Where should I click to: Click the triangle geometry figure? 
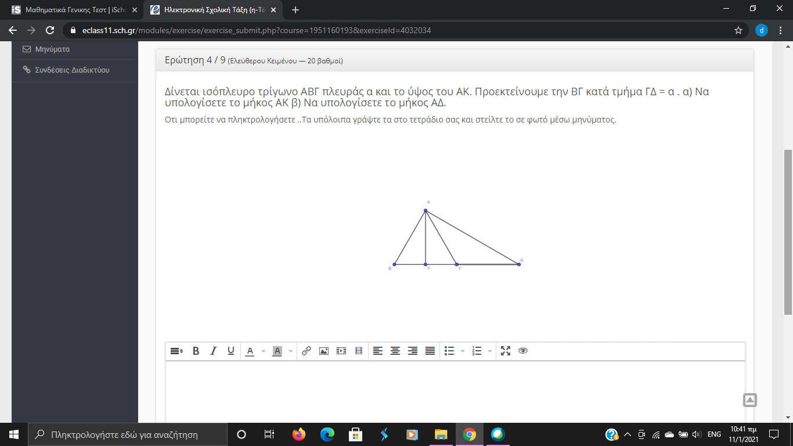point(456,236)
